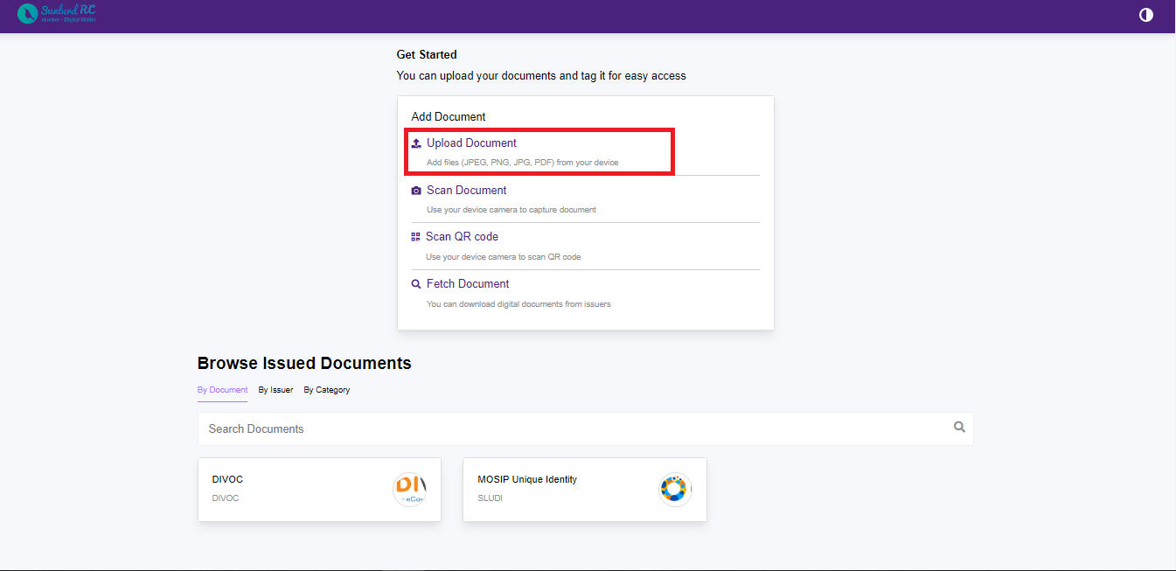Viewport: 1176px width, 571px height.
Task: Click the DIVOC logo image
Action: (x=409, y=490)
